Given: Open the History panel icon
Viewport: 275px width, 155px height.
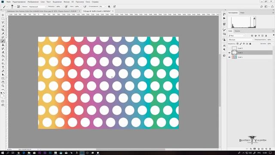Looking at the screenshot, I should point(224,14).
